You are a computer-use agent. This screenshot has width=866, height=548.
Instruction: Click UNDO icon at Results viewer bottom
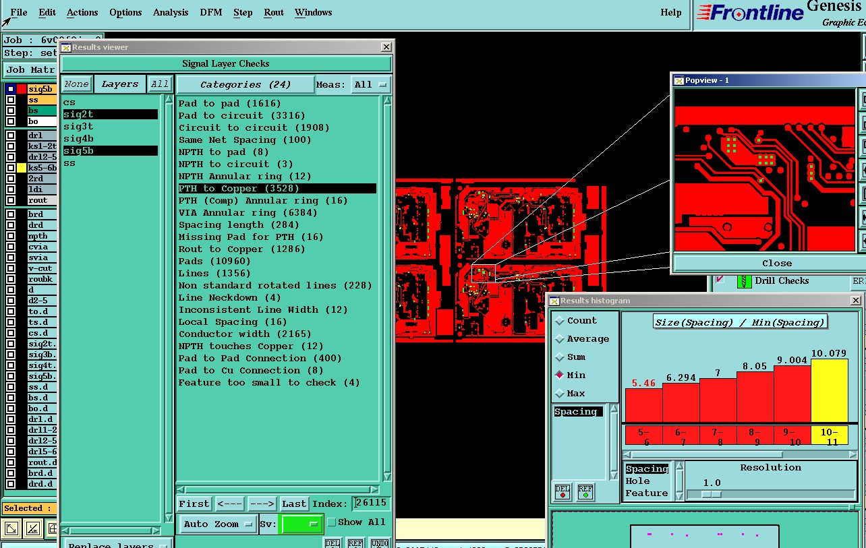click(380, 543)
